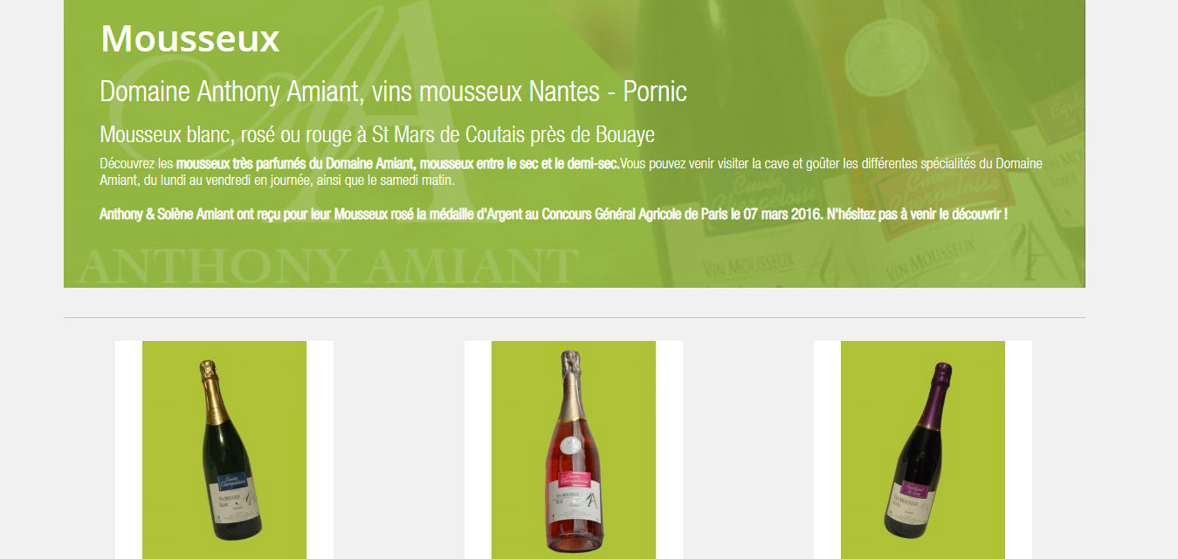Open the white sparkling wine bottle thumbnail
The width and height of the screenshot is (1178, 559).
point(224,450)
